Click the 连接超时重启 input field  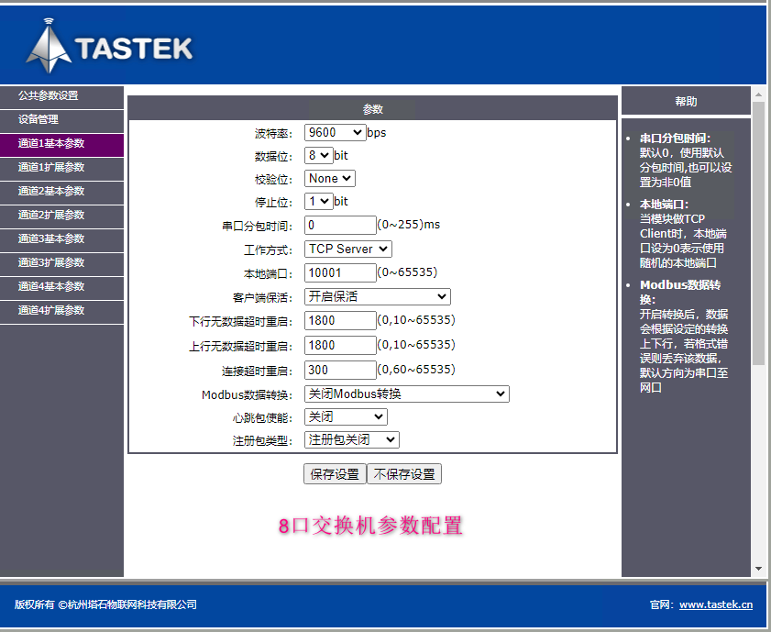coord(340,370)
